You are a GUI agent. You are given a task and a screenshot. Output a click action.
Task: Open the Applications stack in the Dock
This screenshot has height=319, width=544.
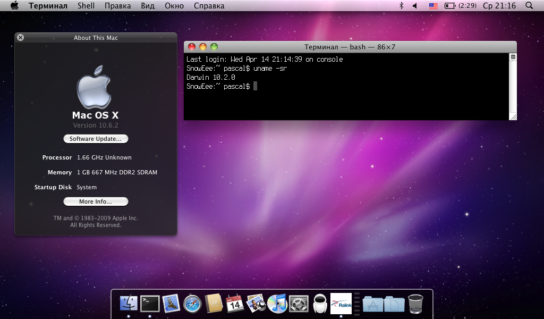(372, 304)
